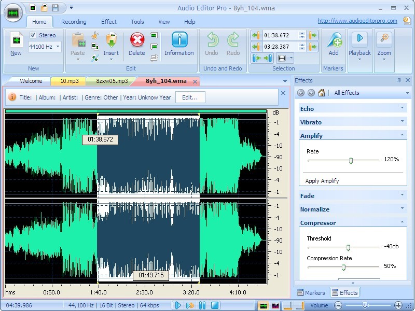Image resolution: width=415 pixels, height=311 pixels.
Task: Open the 44100 Hz sample rate dropdown
Action: tap(57, 46)
